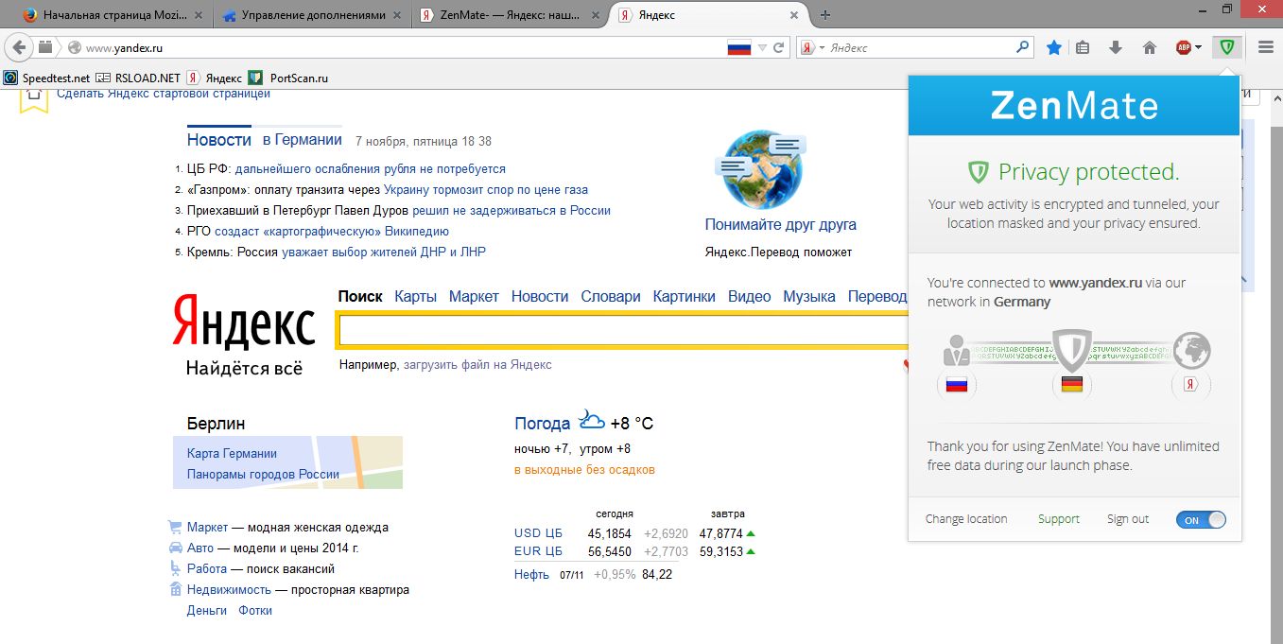Open the Speedtest.net bookmark
This screenshot has height=644, width=1283.
click(47, 78)
